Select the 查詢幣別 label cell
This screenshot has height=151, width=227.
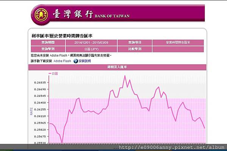[48, 49]
